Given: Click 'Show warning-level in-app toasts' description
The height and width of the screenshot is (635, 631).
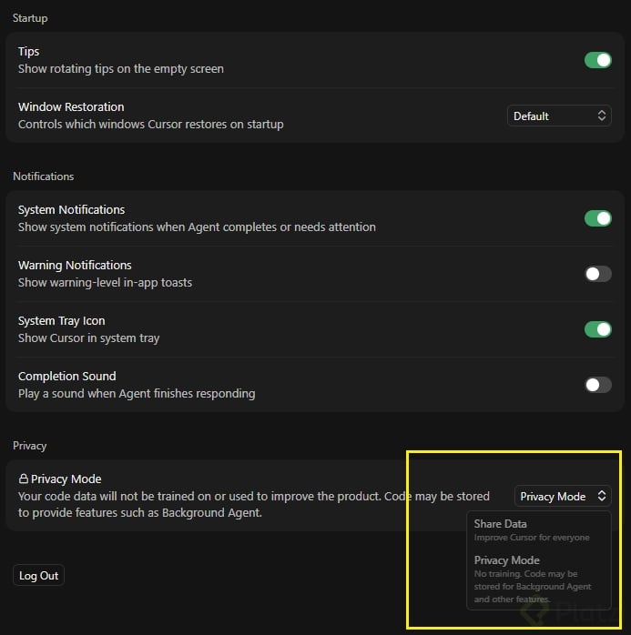Looking at the screenshot, I should pyautogui.click(x=105, y=283).
